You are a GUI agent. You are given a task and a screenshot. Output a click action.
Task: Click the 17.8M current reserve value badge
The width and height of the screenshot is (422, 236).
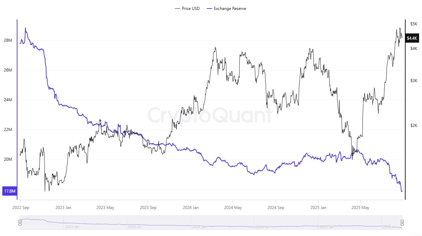pos(9,191)
